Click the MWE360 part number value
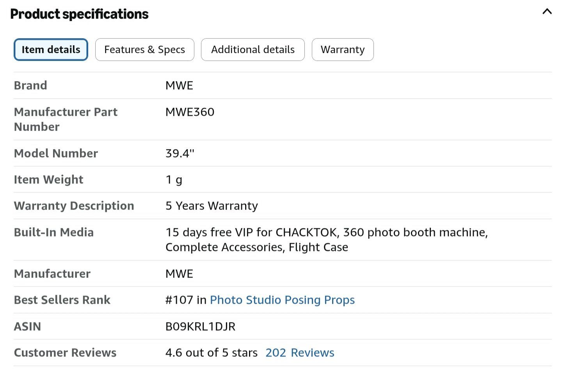The height and width of the screenshot is (369, 562). point(190,112)
